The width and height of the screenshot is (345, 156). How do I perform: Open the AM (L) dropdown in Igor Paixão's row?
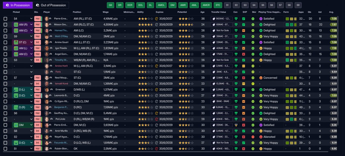pos(23,48)
